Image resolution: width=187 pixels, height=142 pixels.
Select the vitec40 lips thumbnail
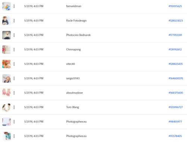(6, 64)
